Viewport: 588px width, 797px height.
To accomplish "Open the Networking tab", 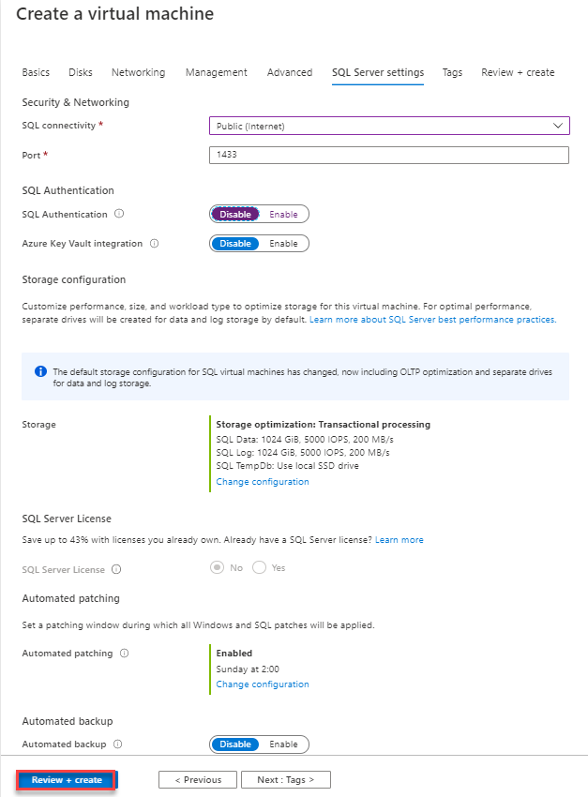I will pyautogui.click(x=138, y=72).
